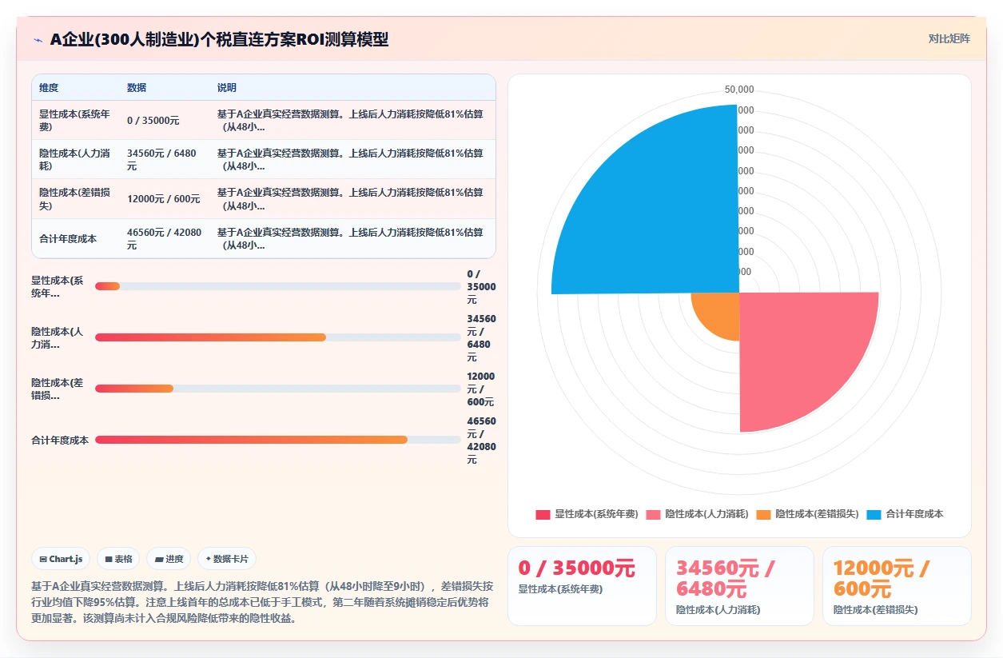Click the blue 合计年度成本 legend color box
Viewport: 1003px width, 658px height.
tap(874, 514)
